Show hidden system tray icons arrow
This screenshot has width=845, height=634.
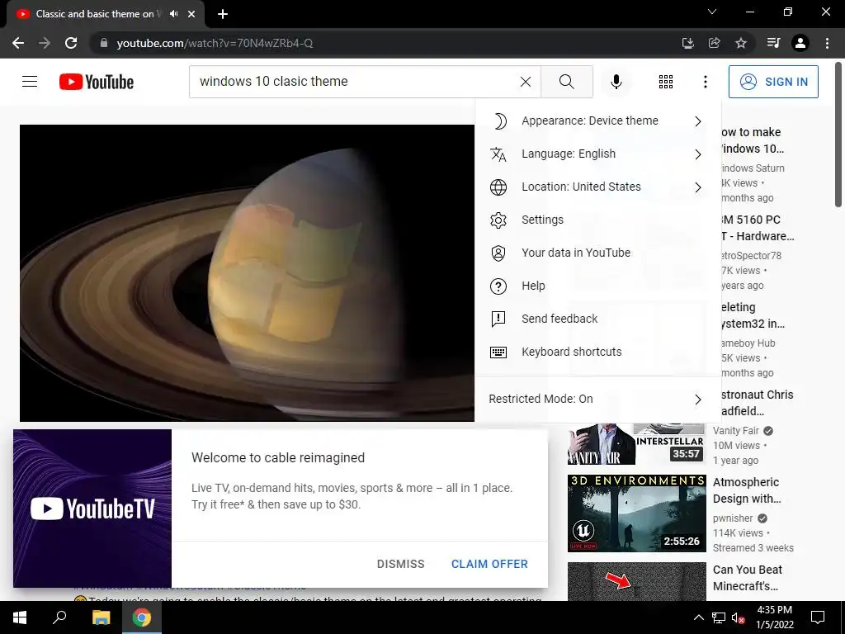point(698,617)
